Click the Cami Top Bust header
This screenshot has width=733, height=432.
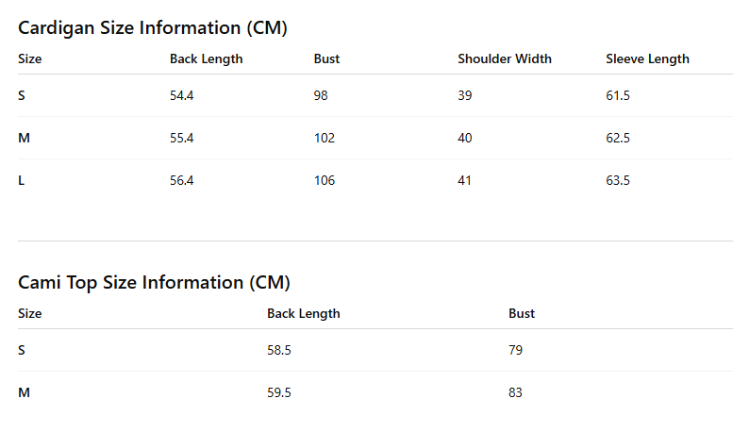pos(522,314)
